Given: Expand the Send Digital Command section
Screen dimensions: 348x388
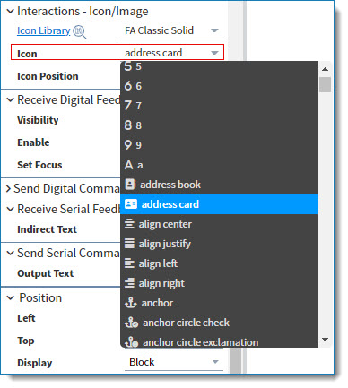Looking at the screenshot, I should coord(8,189).
